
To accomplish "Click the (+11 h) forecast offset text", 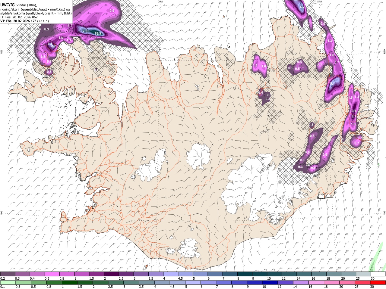I will (43, 21).
